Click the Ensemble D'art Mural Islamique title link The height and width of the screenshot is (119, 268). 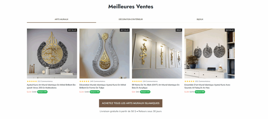coord(207,86)
